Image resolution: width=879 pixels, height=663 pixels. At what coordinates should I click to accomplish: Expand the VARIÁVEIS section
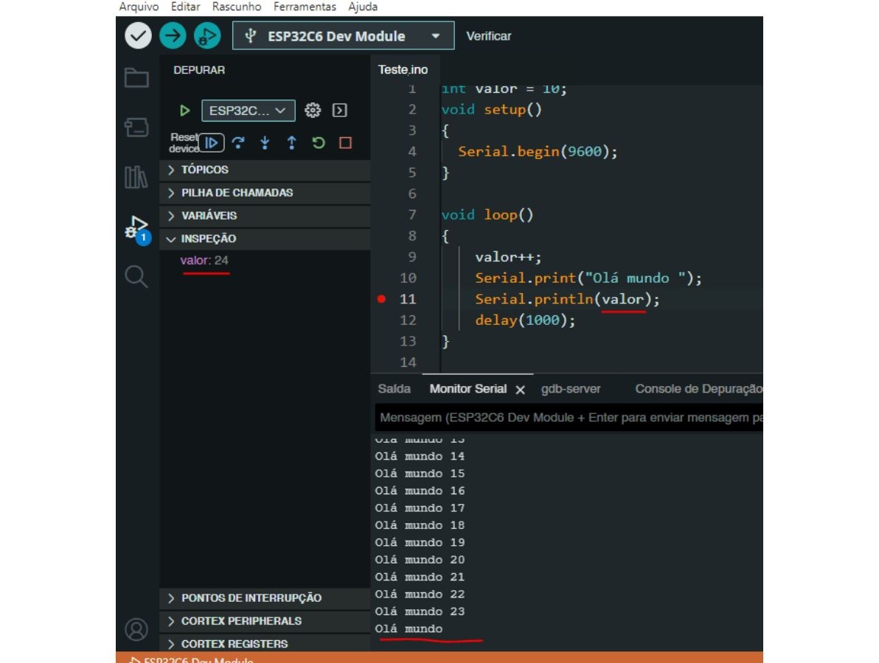pyautogui.click(x=209, y=216)
